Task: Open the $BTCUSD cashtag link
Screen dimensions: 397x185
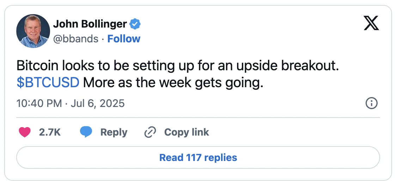Action: click(48, 83)
